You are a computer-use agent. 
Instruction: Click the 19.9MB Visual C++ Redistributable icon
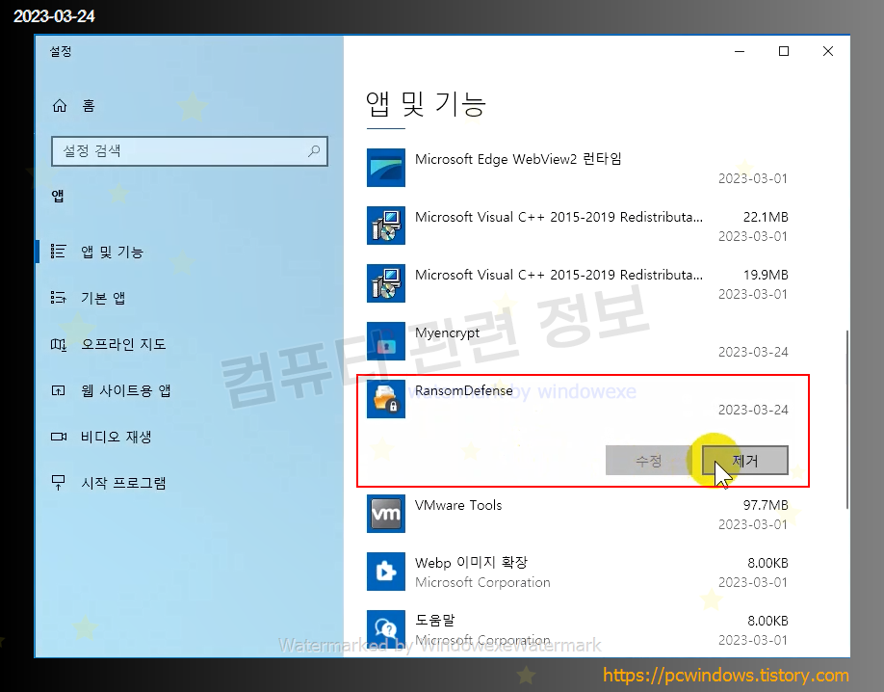coord(385,283)
